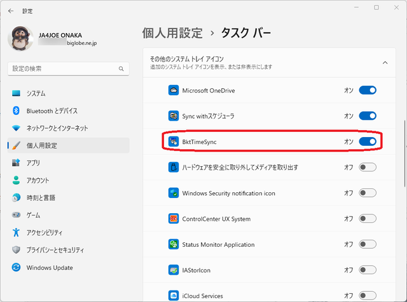The height and width of the screenshot is (302, 407).
Task: Open the アプリ settings category
Action: pos(69,162)
